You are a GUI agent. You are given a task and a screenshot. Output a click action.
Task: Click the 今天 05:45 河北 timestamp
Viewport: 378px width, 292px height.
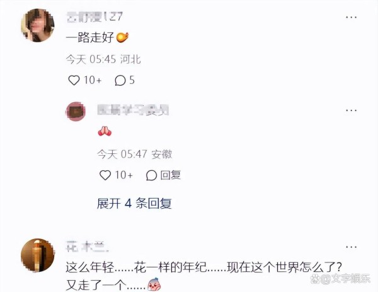pyautogui.click(x=103, y=59)
